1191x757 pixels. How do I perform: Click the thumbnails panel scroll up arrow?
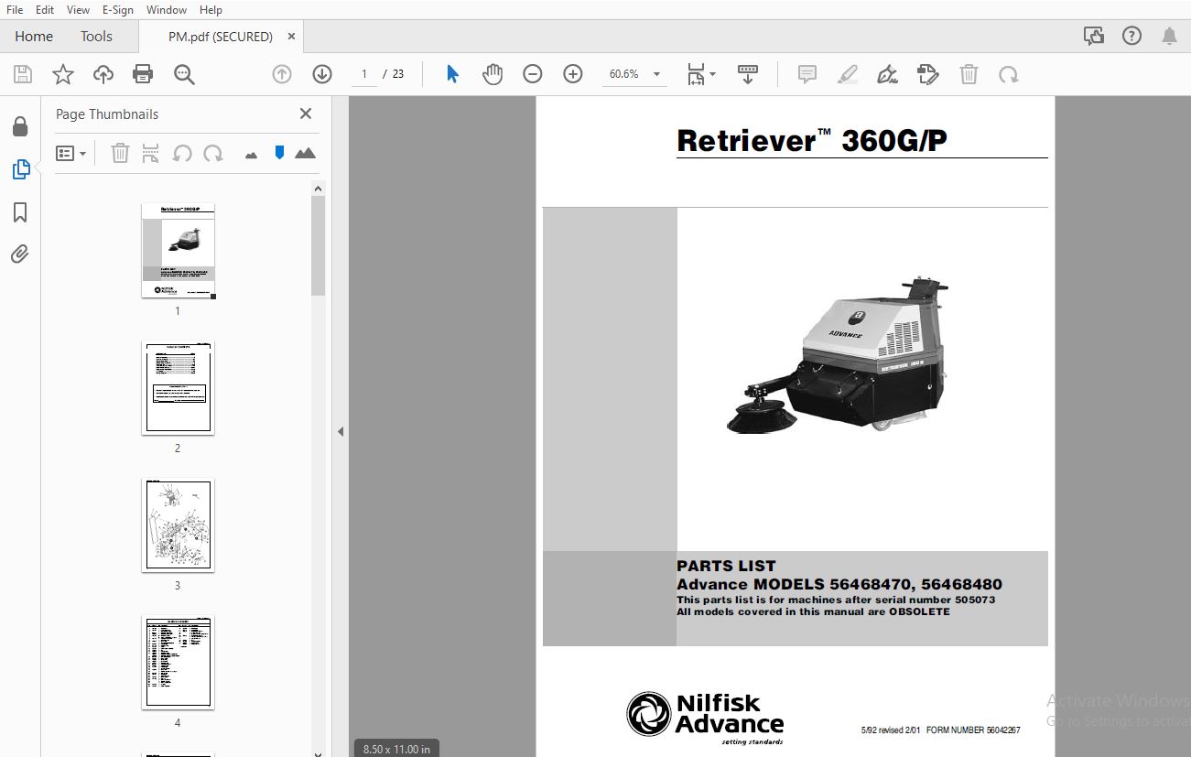pyautogui.click(x=318, y=189)
